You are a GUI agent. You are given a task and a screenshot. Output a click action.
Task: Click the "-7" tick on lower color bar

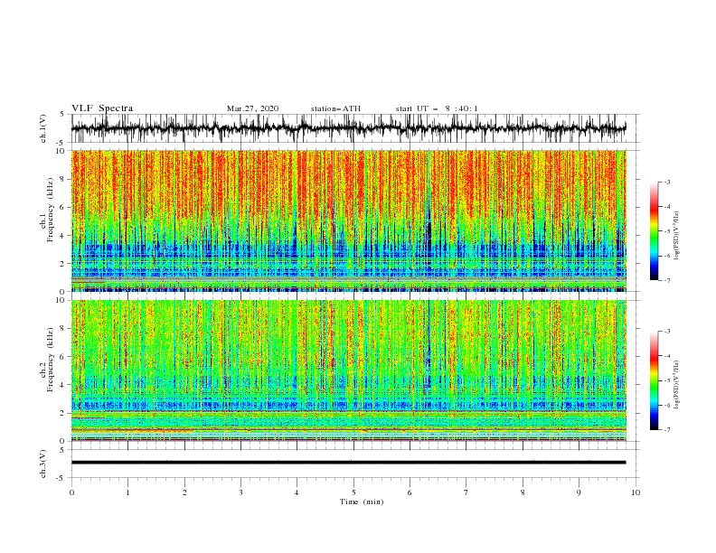[x=667, y=430]
